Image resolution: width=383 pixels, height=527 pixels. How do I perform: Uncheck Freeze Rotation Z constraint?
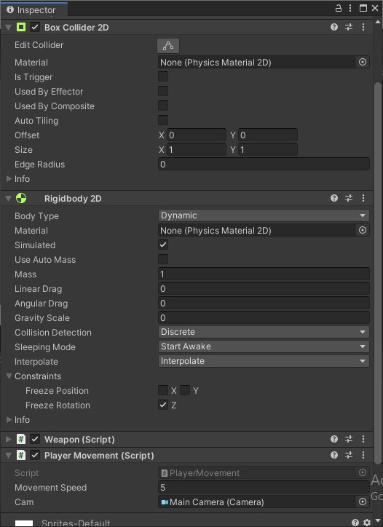coord(163,405)
